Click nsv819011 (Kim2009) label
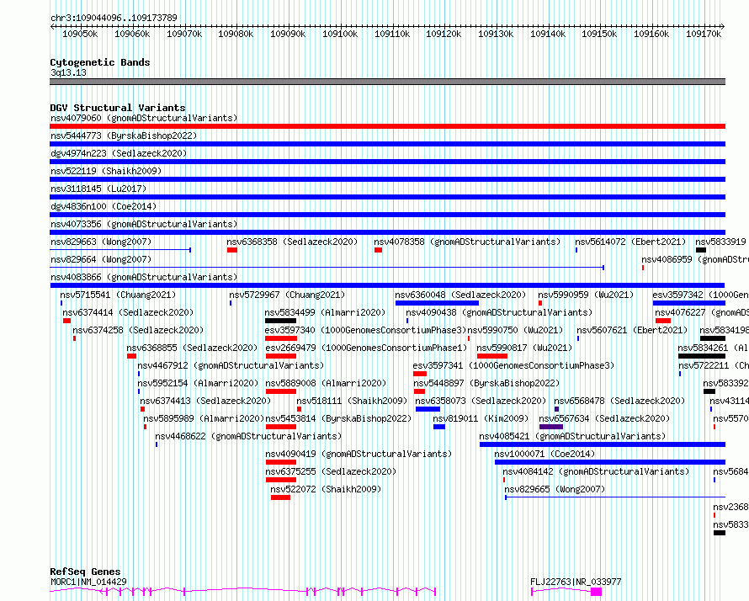749x601 pixels. (x=481, y=418)
